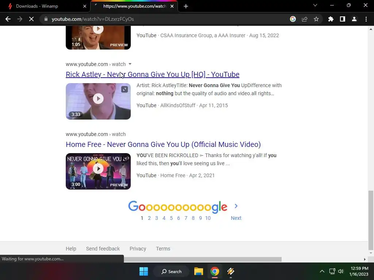Go to results page 3

(156, 218)
